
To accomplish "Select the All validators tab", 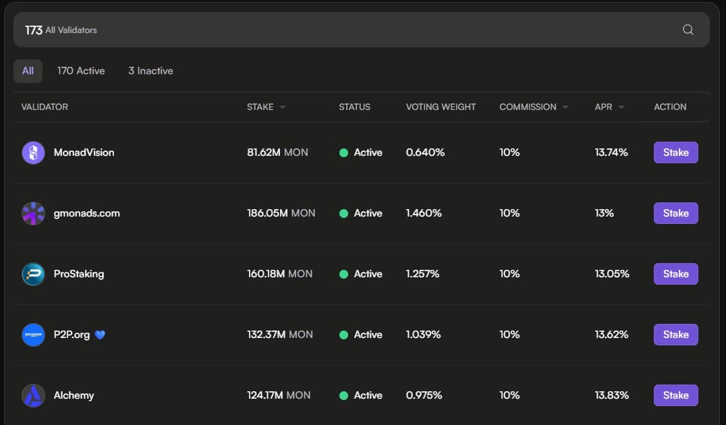I will point(28,71).
